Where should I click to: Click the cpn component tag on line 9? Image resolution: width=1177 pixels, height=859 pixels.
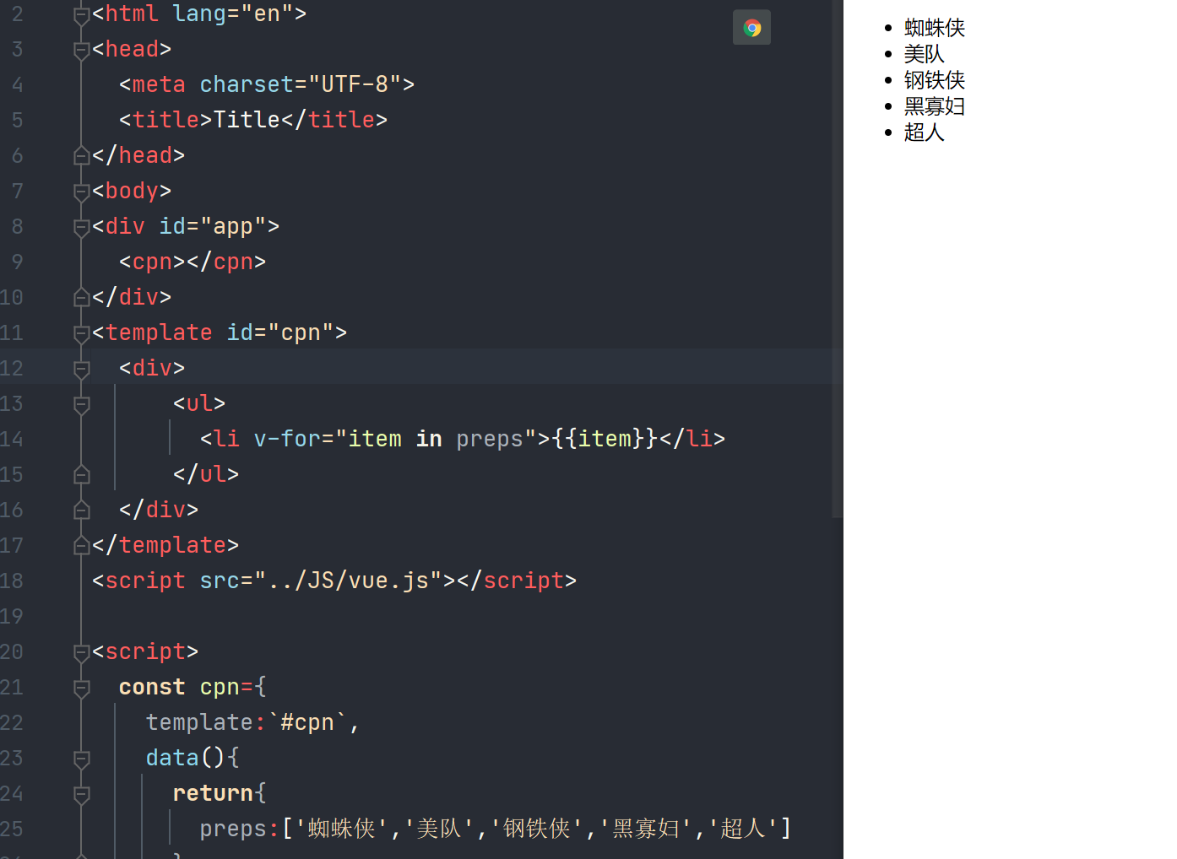click(x=193, y=262)
